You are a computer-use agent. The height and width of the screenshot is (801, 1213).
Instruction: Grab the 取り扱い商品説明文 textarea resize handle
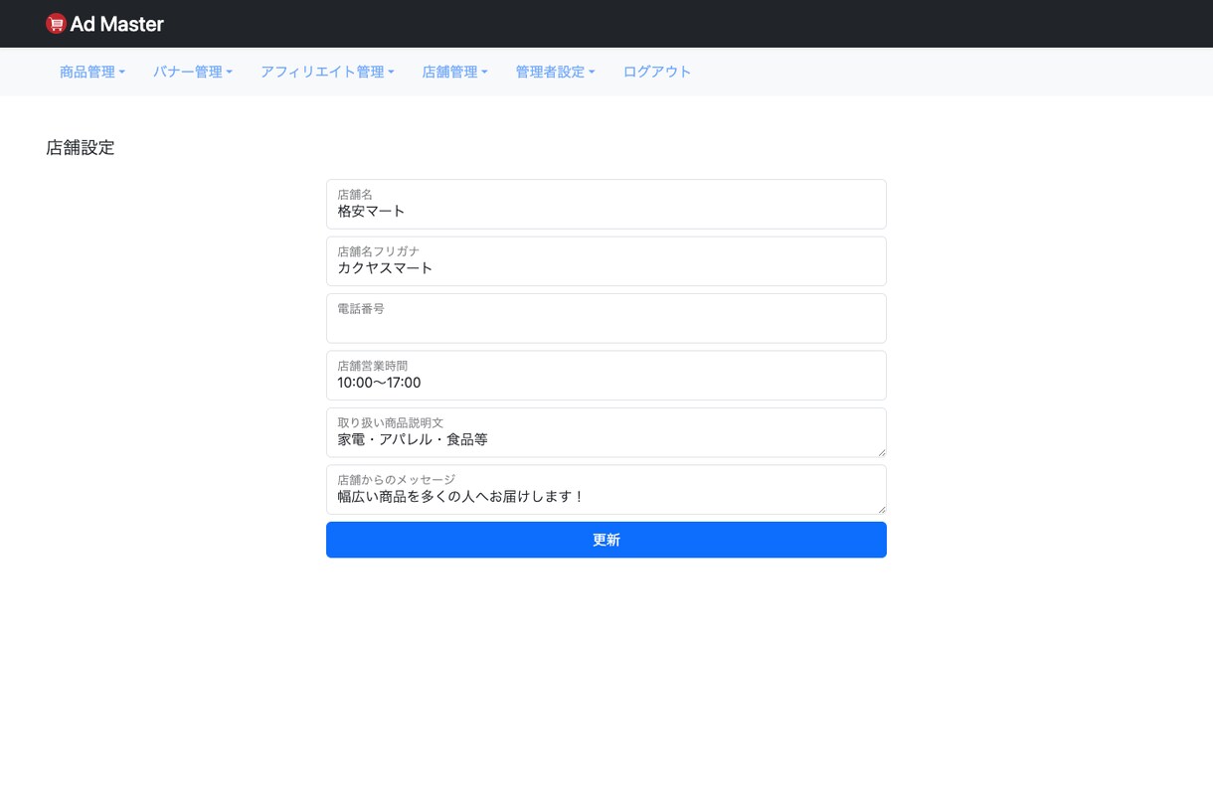[881, 452]
